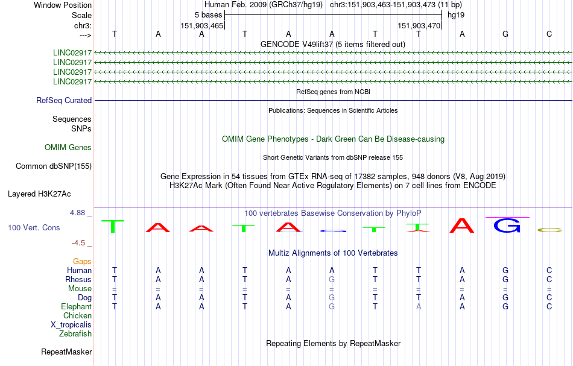Select the Chicken species label

click(x=77, y=315)
